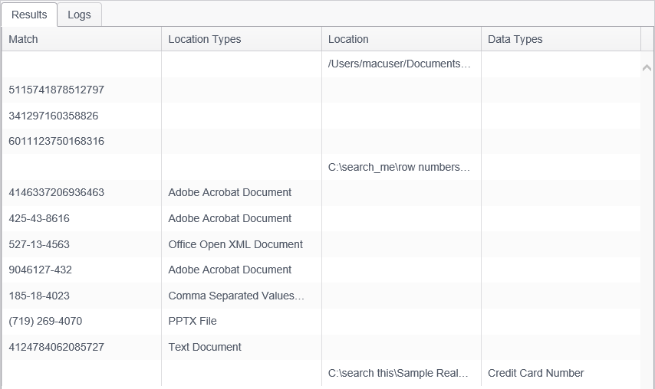Select match row 6011123750168316
This screenshot has height=389, width=655.
(56, 141)
